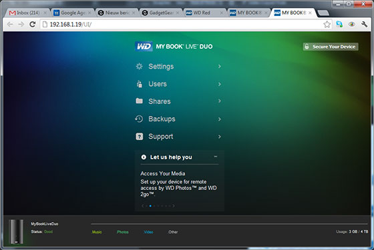
Task: Bookmark this page with the star icon
Action: click(327, 24)
